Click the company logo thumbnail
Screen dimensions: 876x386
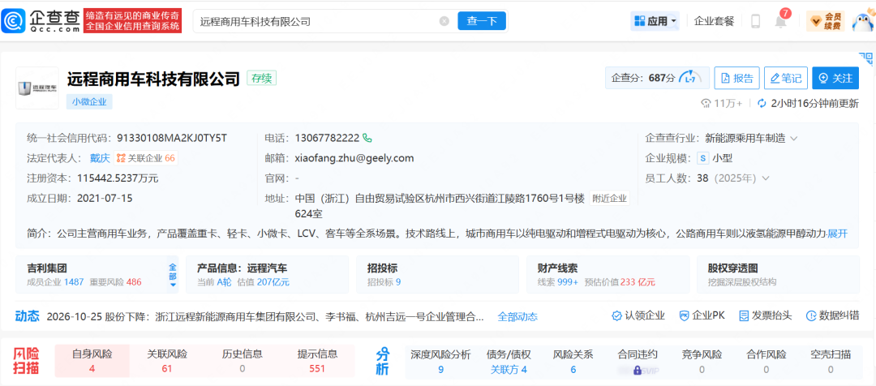[x=36, y=88]
